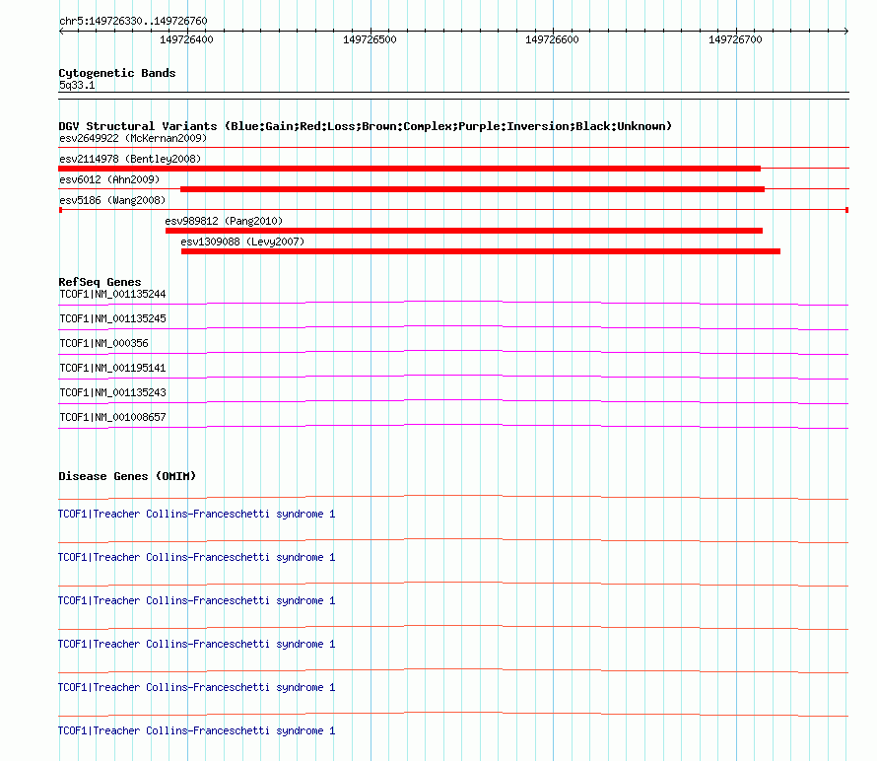Click the magenta gene line under NM_000356

point(453,351)
